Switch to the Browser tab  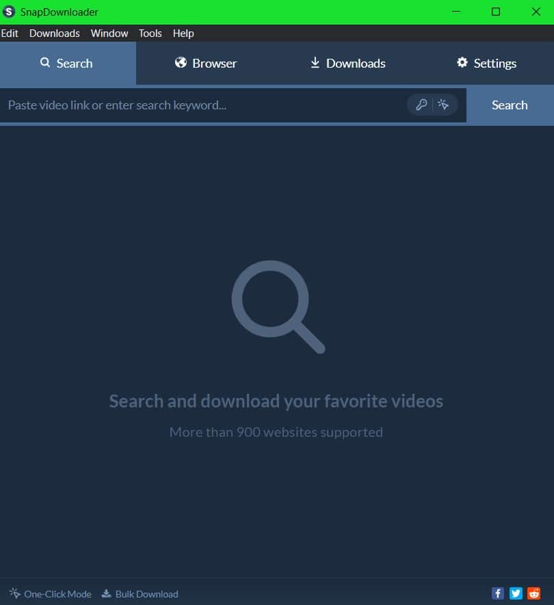pos(206,64)
